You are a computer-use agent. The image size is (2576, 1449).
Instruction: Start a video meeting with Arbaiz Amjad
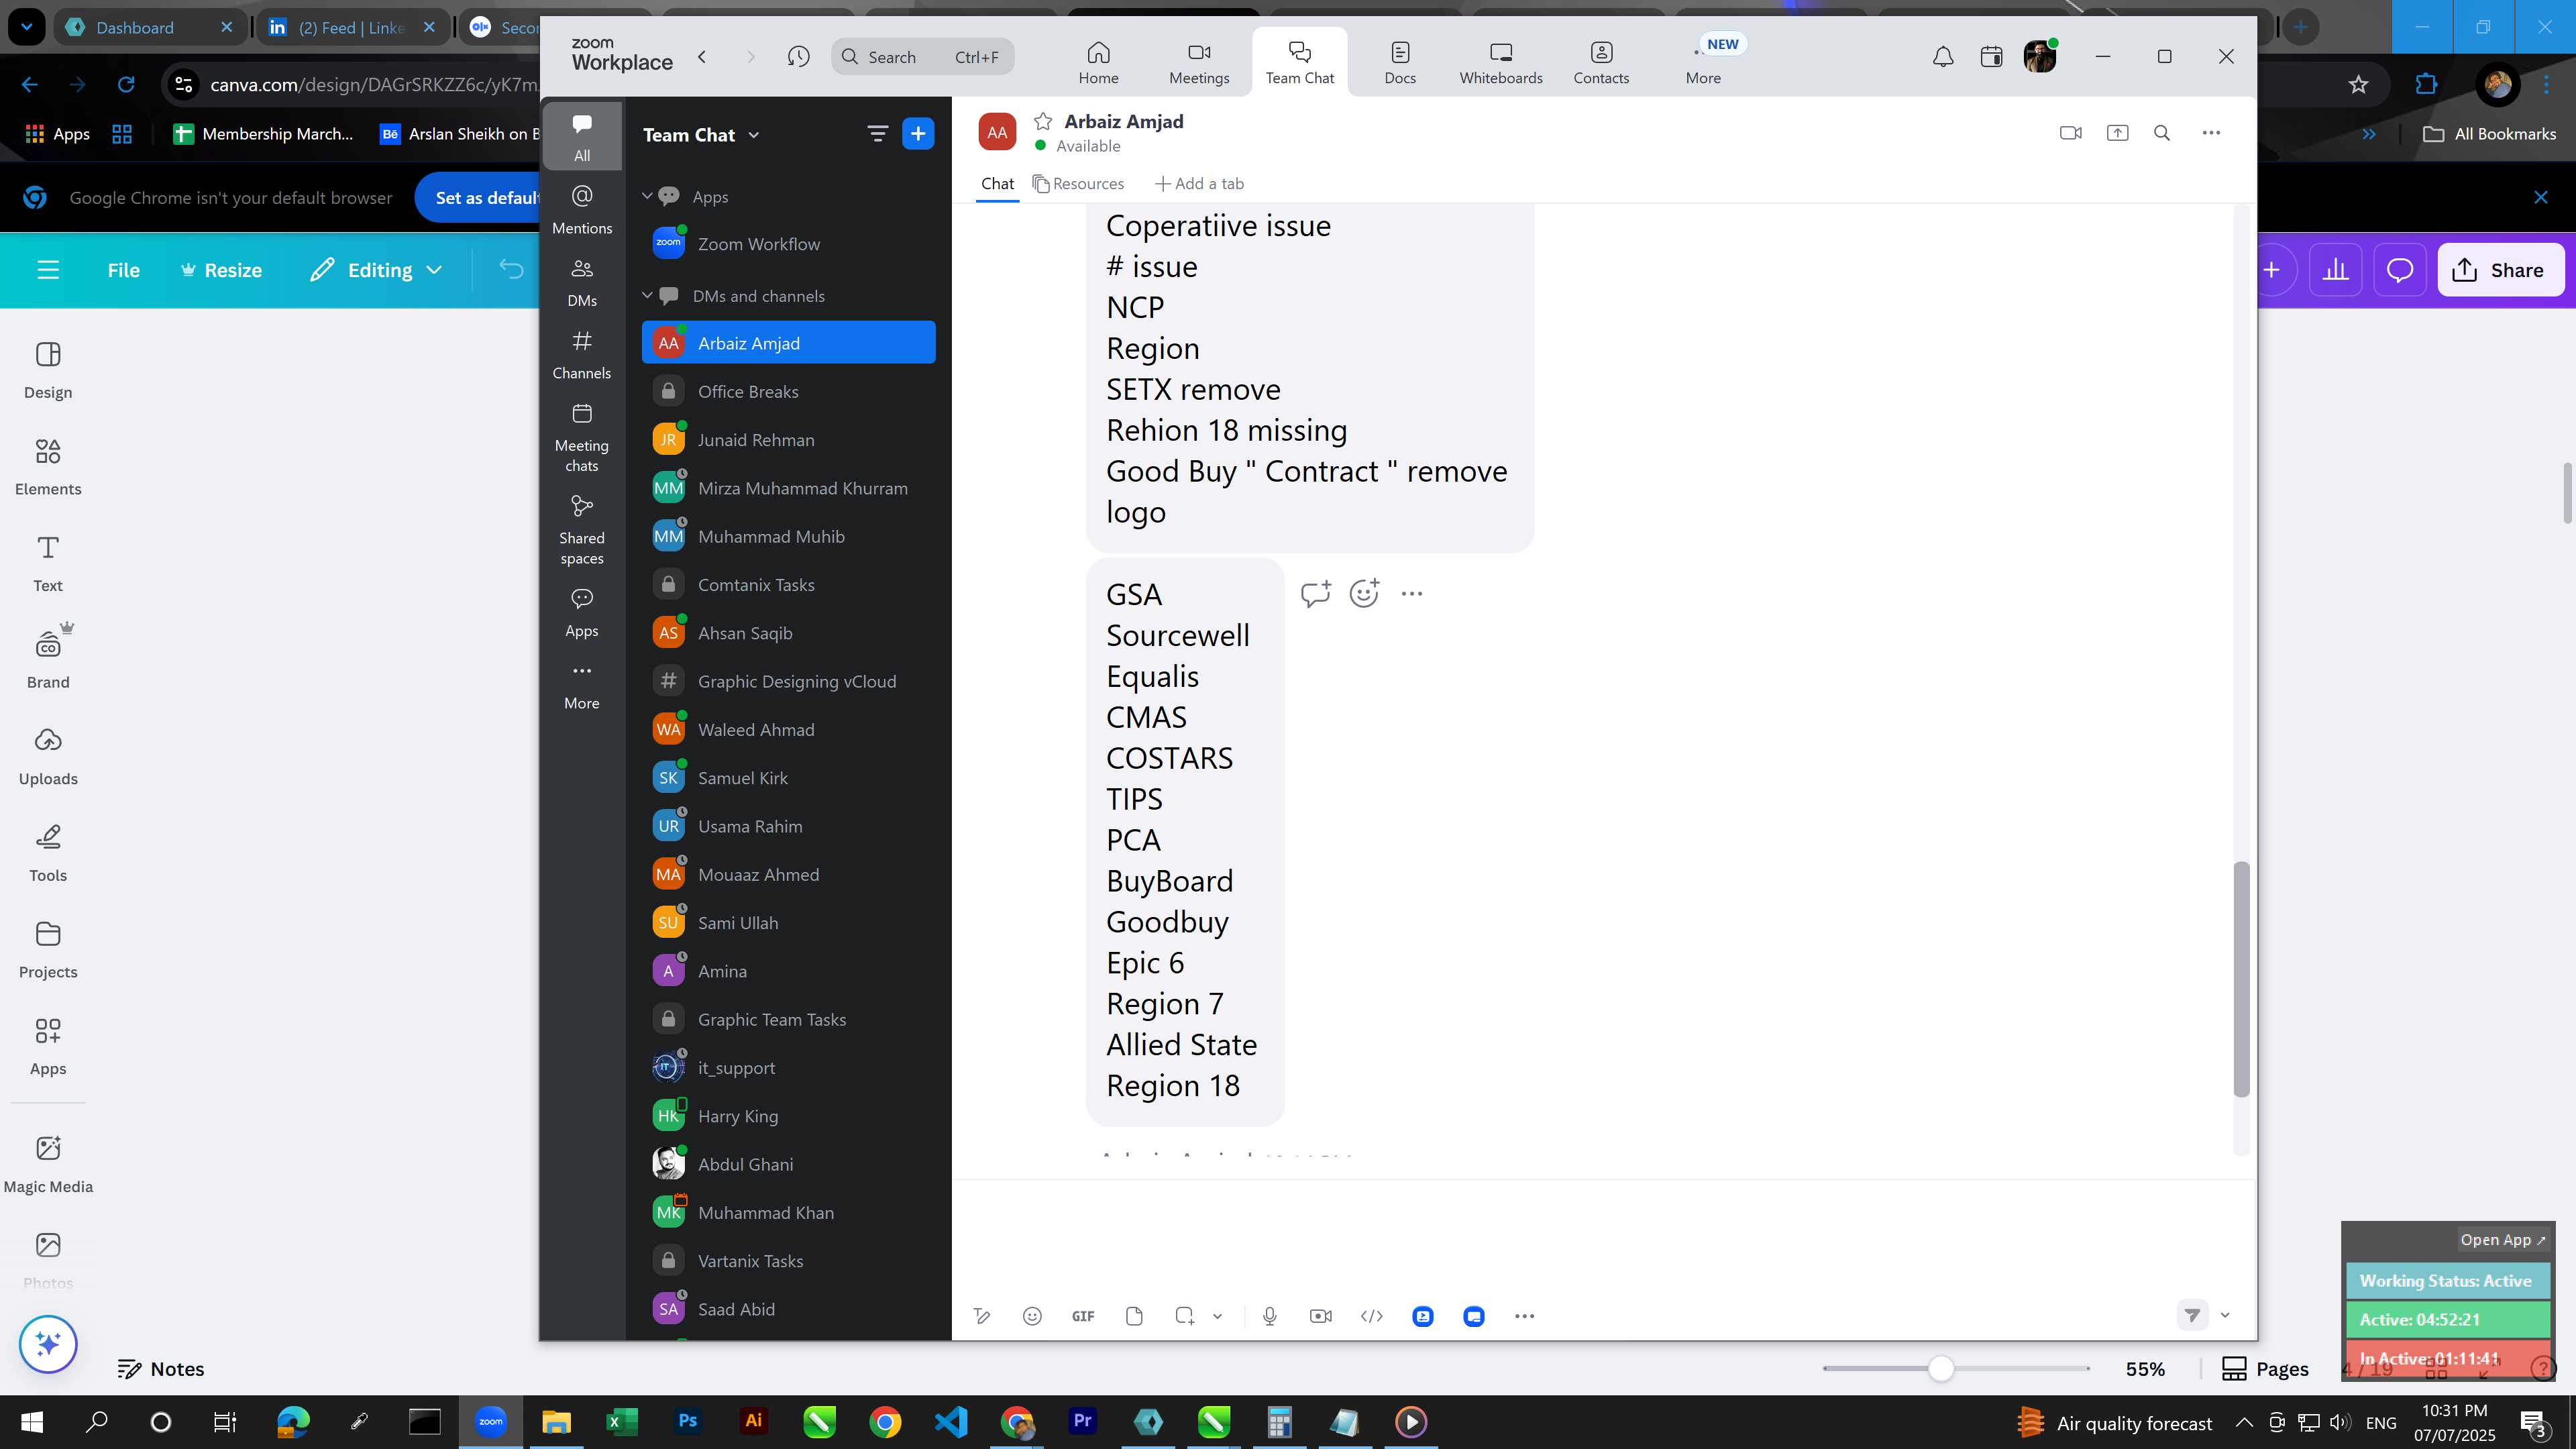coord(2070,133)
